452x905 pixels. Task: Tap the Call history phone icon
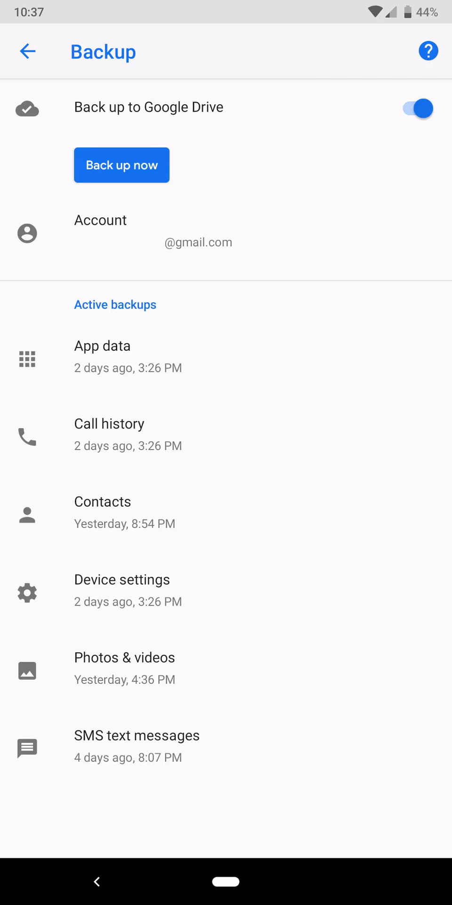pos(27,437)
